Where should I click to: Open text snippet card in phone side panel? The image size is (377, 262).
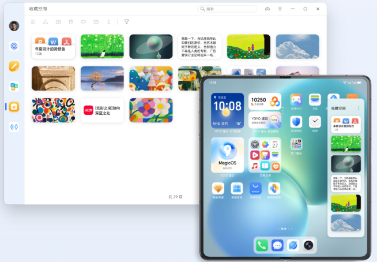pyautogui.click(x=346, y=184)
